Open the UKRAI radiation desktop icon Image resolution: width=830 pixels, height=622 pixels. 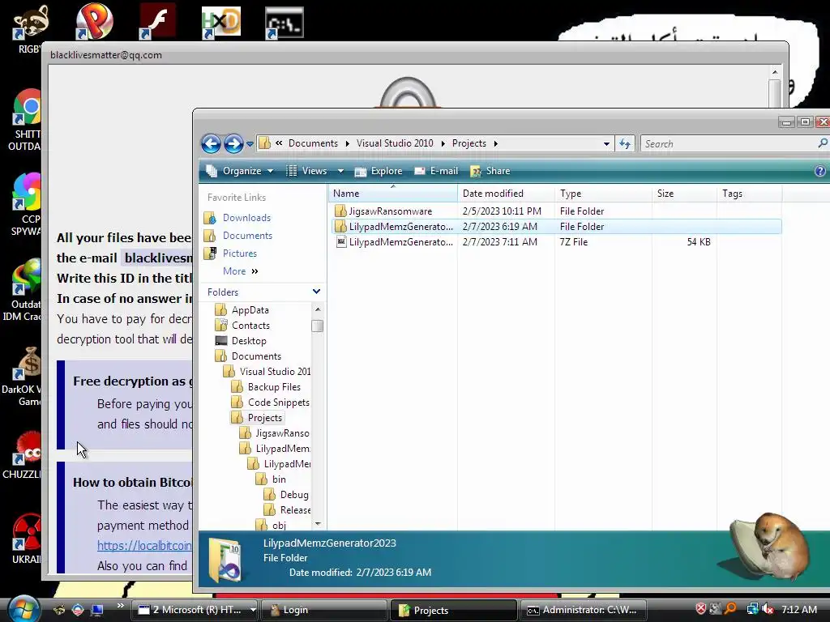28,532
